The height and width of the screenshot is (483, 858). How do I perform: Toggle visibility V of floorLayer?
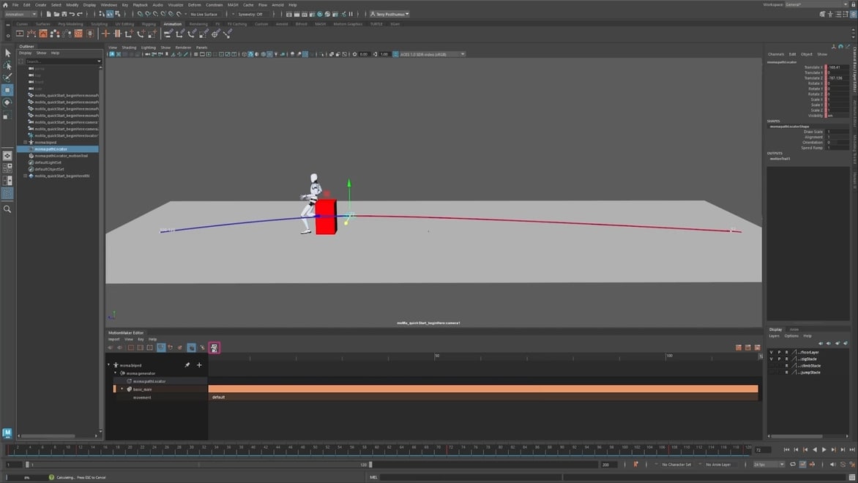coord(772,352)
